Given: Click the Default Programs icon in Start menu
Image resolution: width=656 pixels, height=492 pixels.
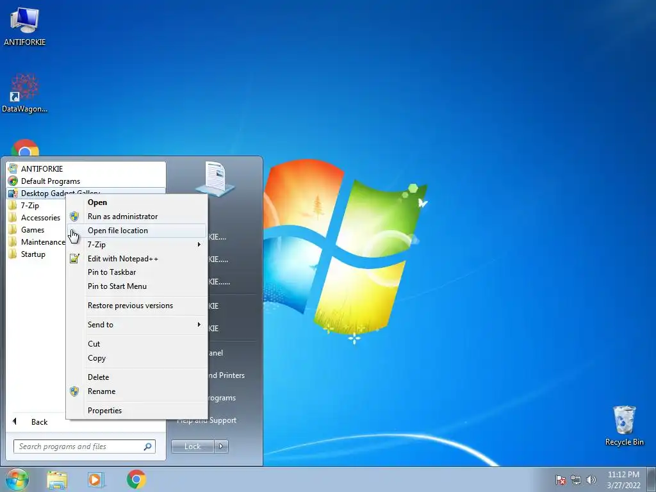Looking at the screenshot, I should click(x=13, y=181).
